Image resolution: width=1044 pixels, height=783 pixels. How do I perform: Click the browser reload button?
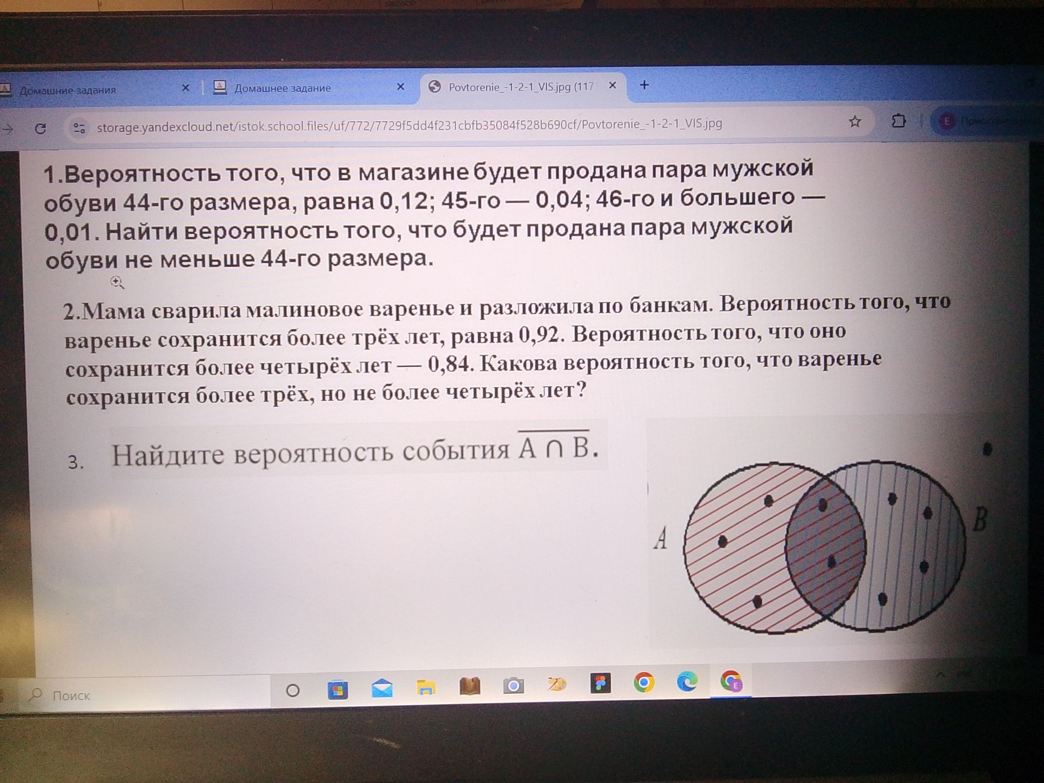click(x=40, y=129)
